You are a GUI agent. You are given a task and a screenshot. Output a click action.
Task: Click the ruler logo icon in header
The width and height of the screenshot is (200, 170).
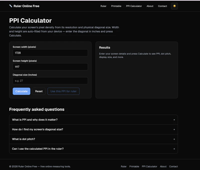click(x=10, y=6)
